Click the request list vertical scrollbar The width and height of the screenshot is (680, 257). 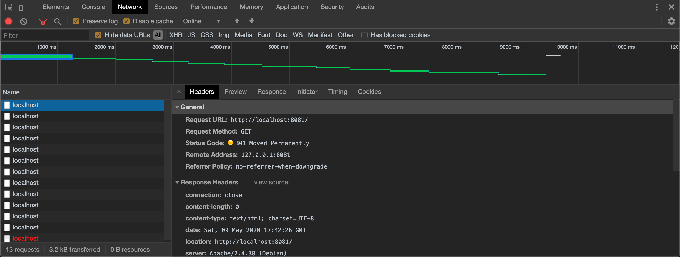coord(167,170)
